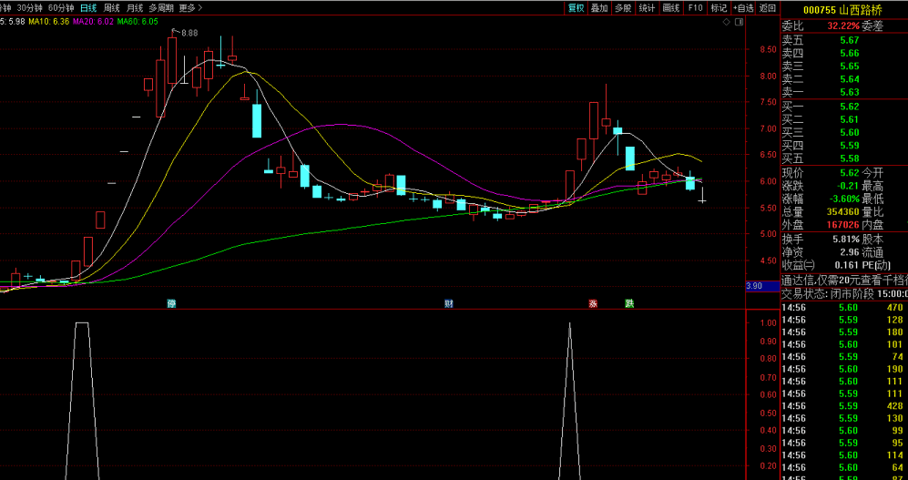Expand the 更多 more periods menu
908x480 pixels.
click(191, 8)
